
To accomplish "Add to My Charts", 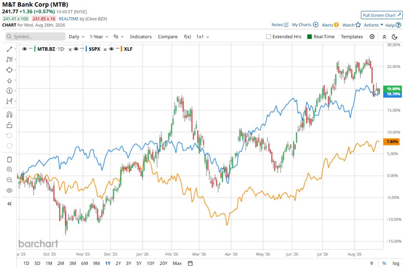I will (x=305, y=25).
